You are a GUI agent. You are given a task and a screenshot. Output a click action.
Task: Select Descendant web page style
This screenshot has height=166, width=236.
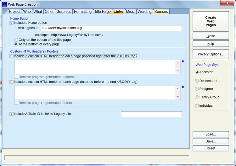pyautogui.click(x=197, y=81)
